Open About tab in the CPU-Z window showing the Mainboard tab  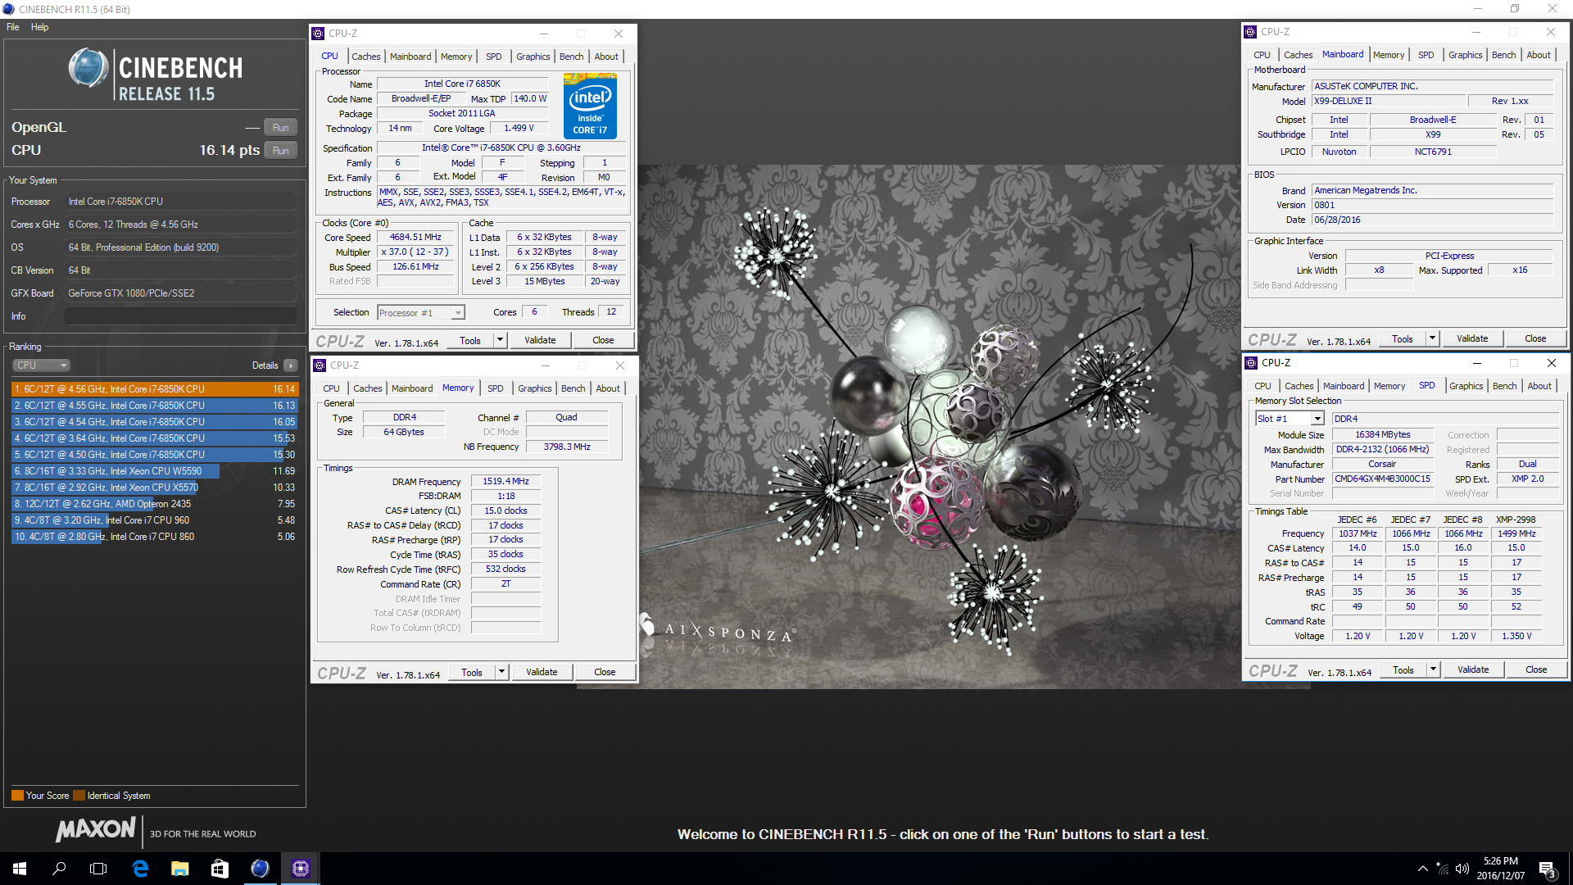[1539, 55]
